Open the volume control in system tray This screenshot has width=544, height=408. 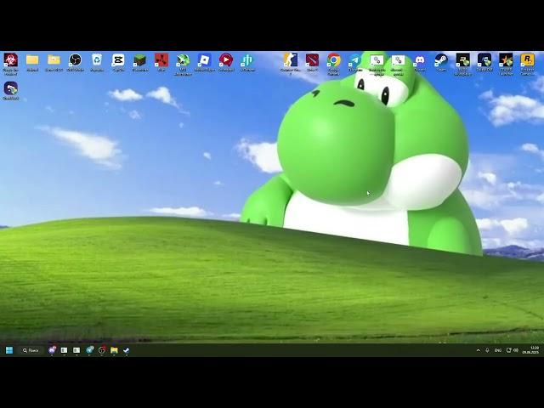(516, 350)
